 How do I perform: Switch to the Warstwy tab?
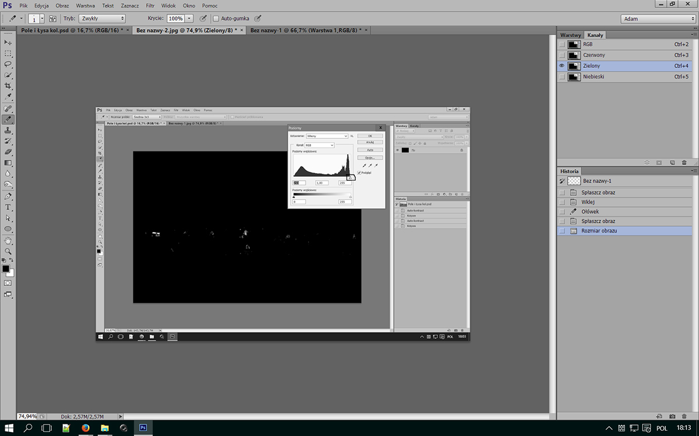570,35
